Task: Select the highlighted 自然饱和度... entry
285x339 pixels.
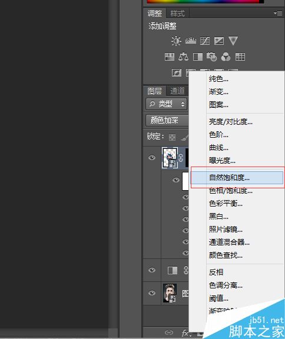Action: [x=237, y=178]
